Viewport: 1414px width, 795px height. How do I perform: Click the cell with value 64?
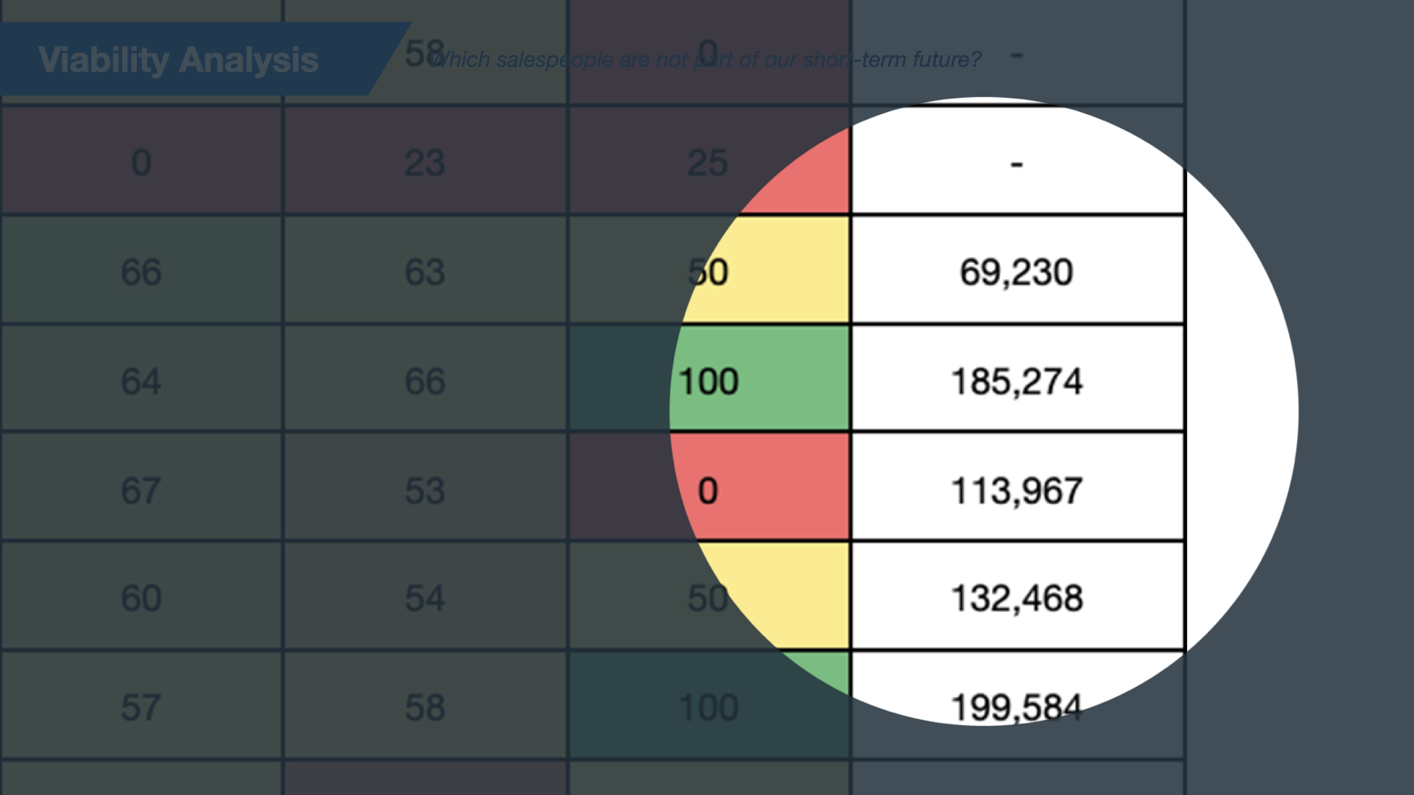point(141,379)
